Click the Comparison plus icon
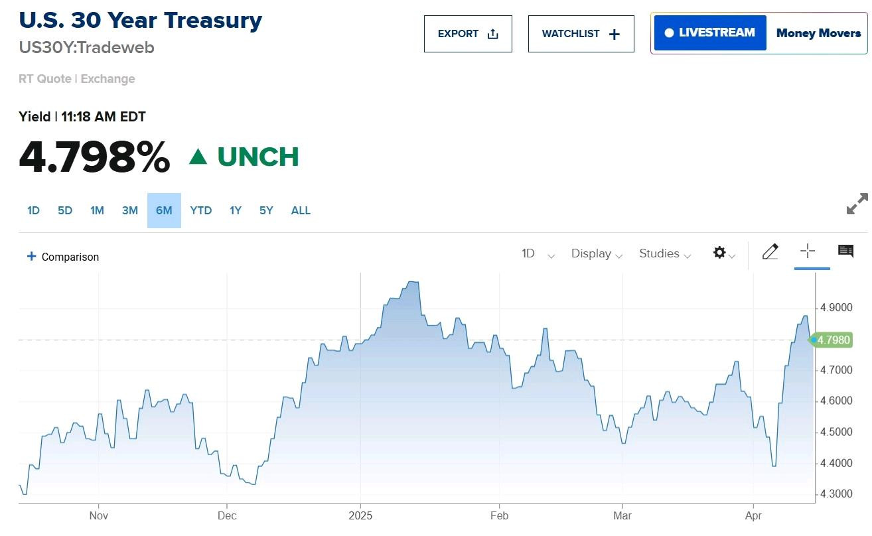872x536 pixels. [31, 256]
